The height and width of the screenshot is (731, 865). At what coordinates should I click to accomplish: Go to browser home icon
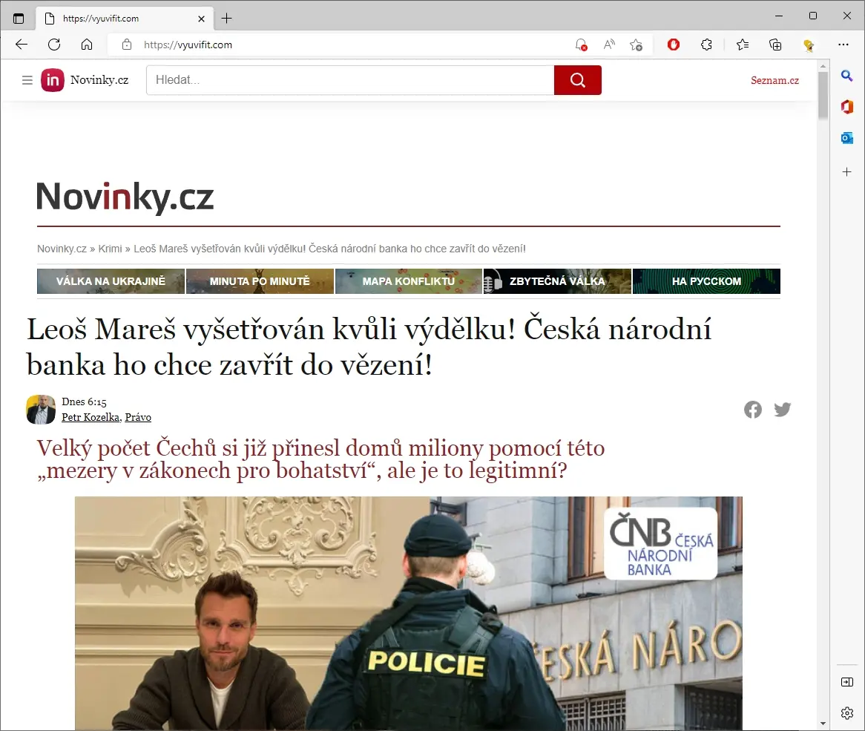coord(87,45)
